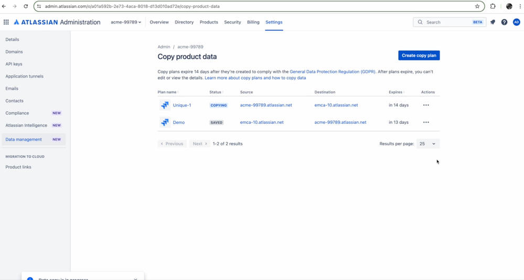Image resolution: width=524 pixels, height=280 pixels.
Task: Switch to the Billing tab
Action: [x=253, y=22]
